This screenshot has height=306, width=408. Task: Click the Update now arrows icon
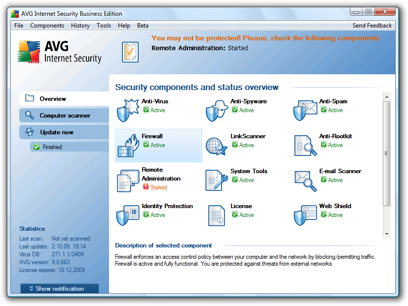tap(30, 132)
